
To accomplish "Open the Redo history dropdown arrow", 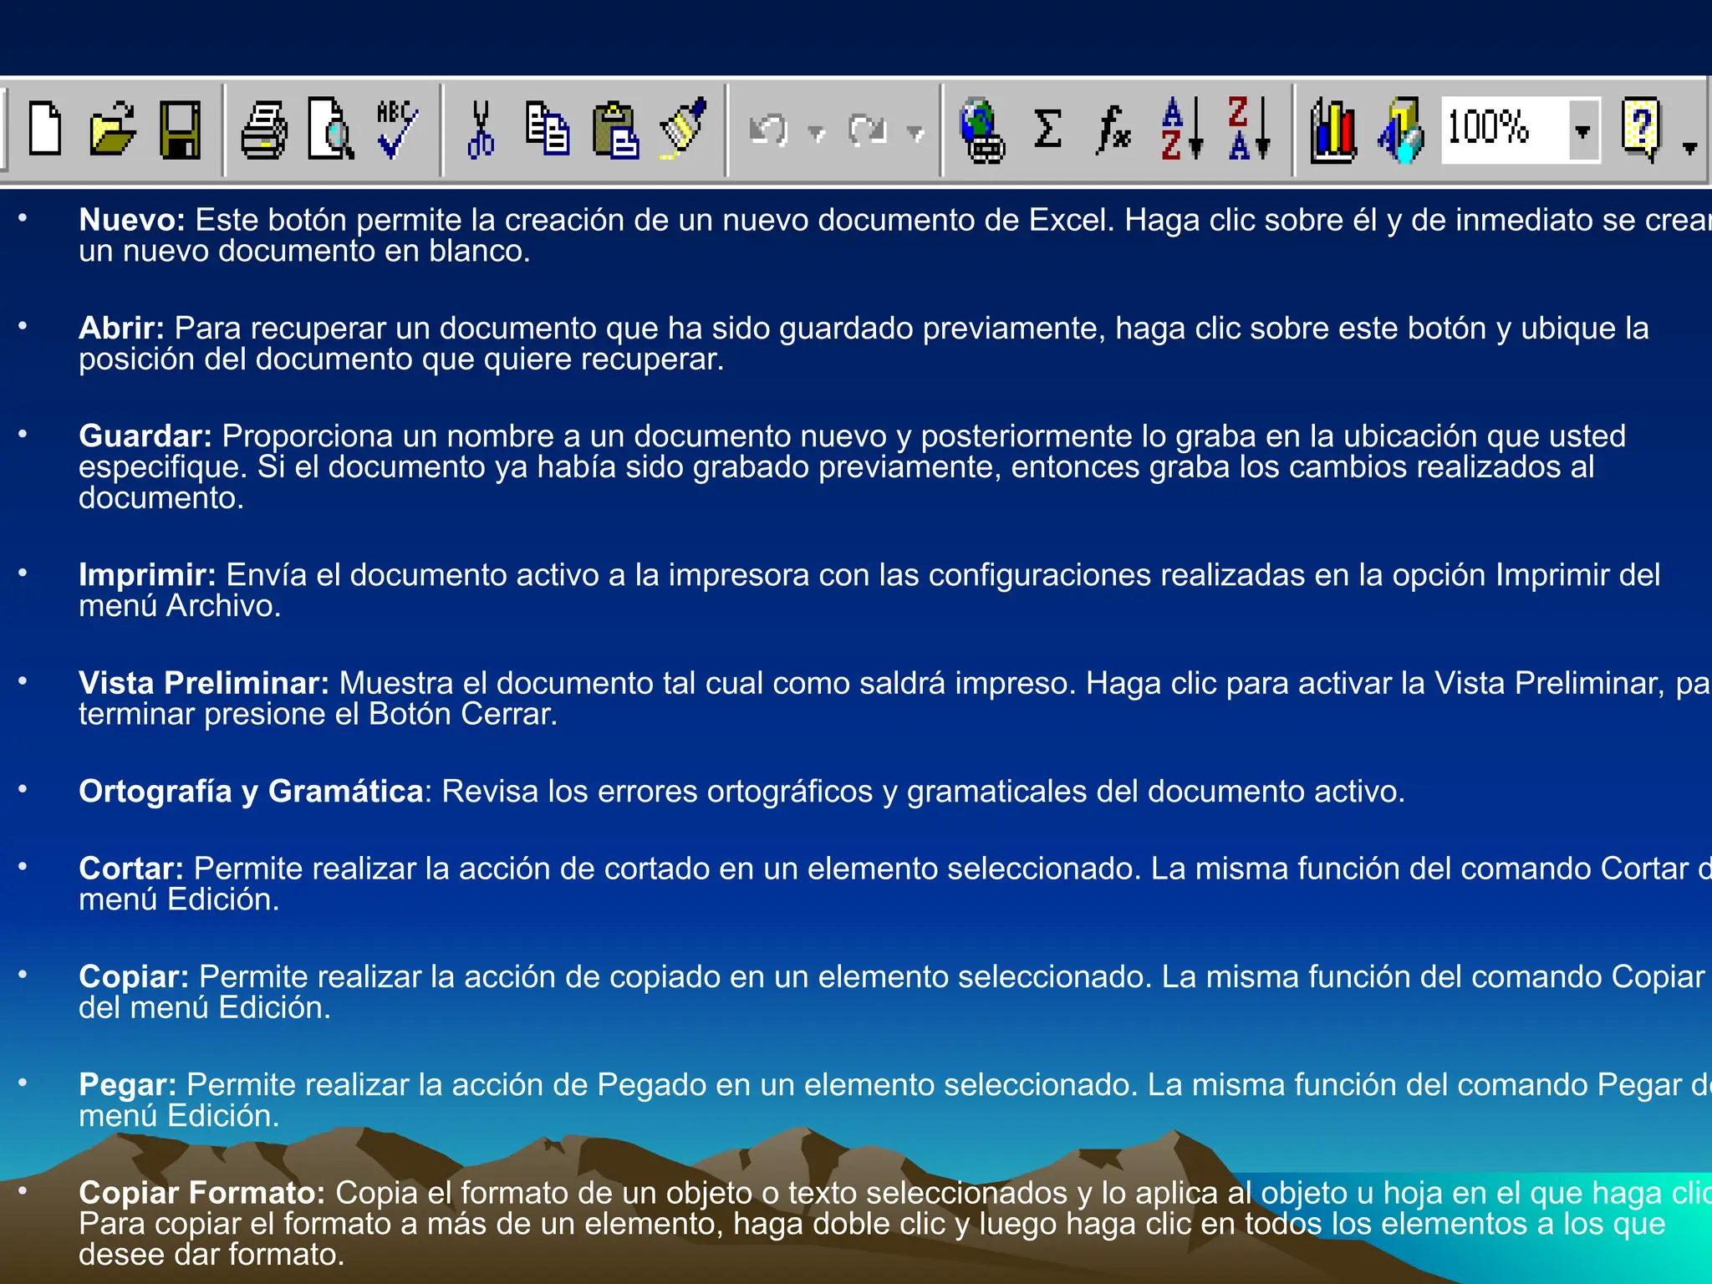I will point(916,133).
